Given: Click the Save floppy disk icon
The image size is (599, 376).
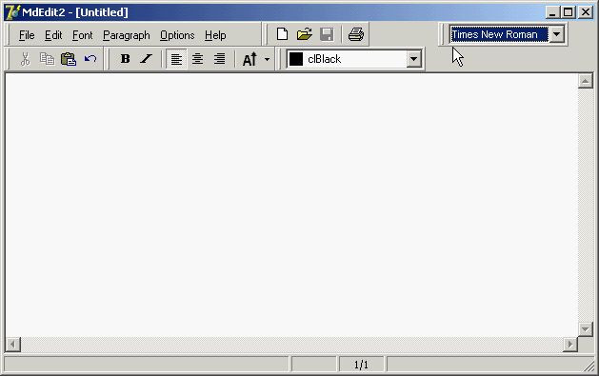Looking at the screenshot, I should (327, 34).
